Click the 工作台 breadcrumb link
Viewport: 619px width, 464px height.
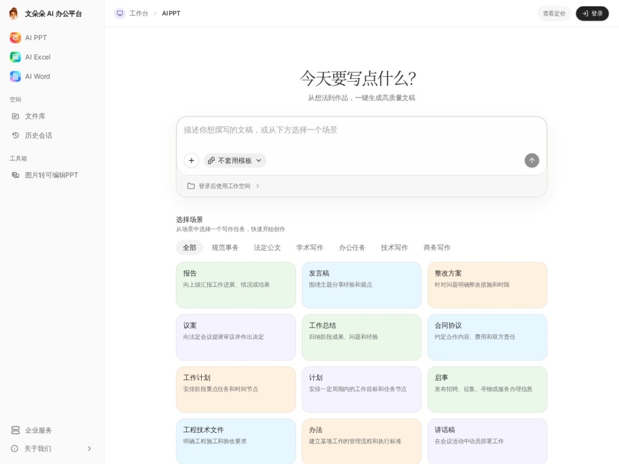point(139,13)
